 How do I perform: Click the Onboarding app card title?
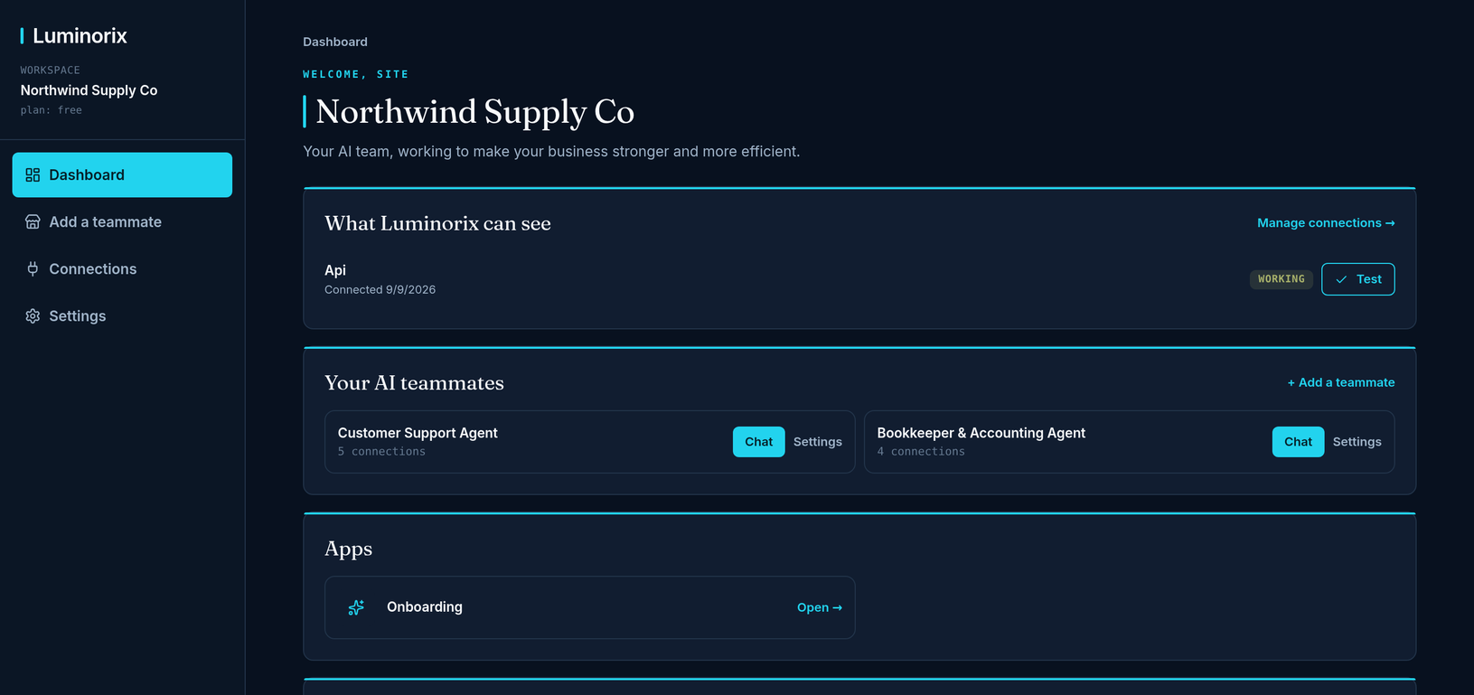(x=425, y=607)
